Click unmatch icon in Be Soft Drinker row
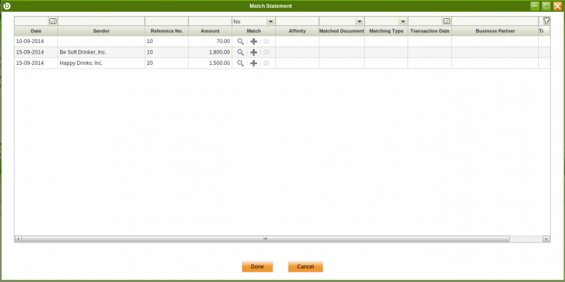Screen dimensions: 565x282 [x=267, y=52]
